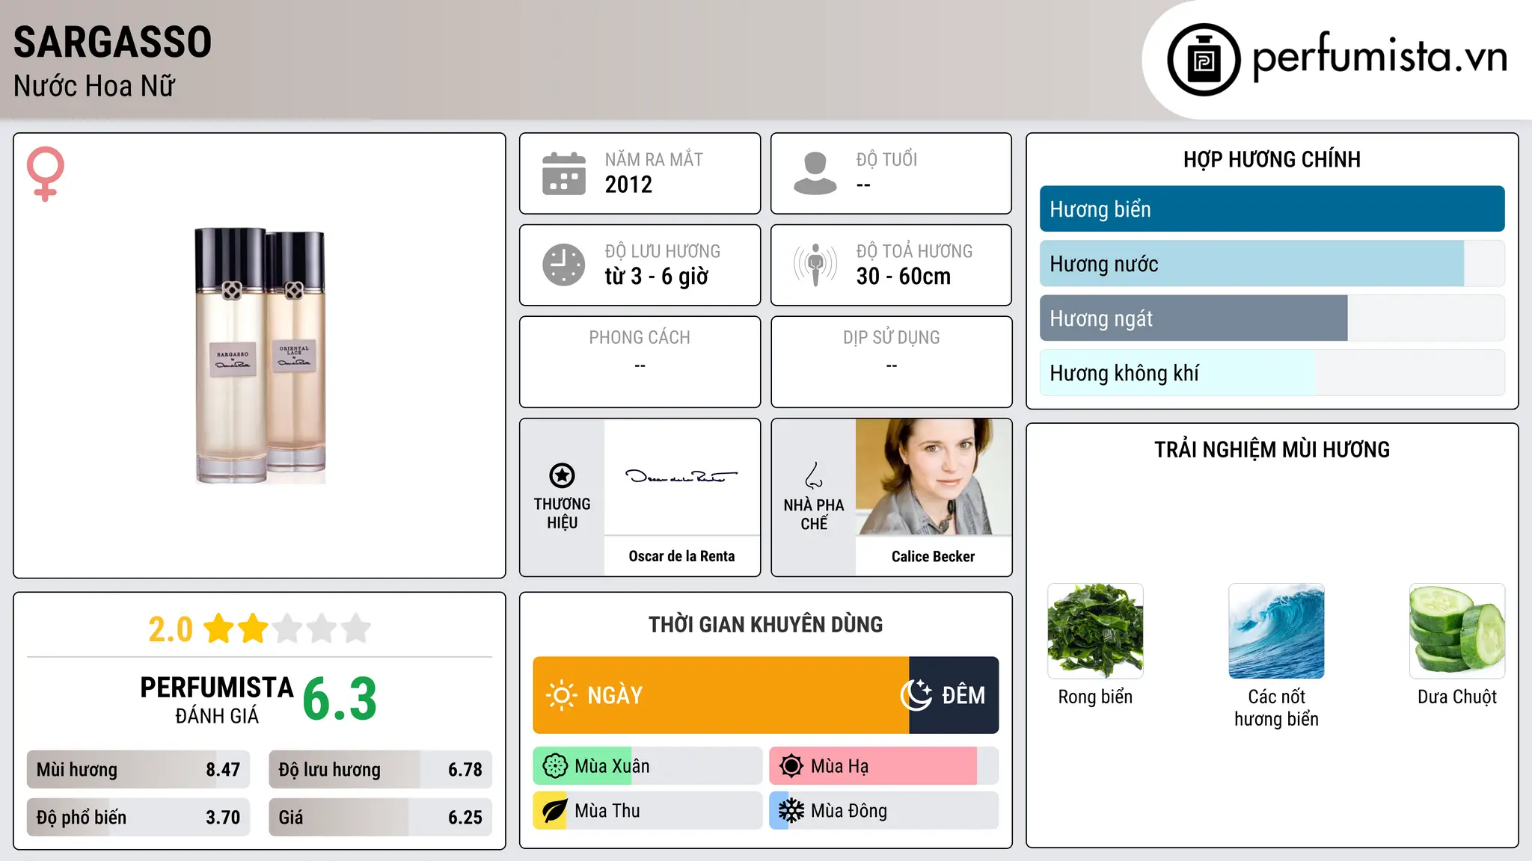Select the Hương biển accord bar
Viewport: 1532px width, 861px height.
[1272, 209]
